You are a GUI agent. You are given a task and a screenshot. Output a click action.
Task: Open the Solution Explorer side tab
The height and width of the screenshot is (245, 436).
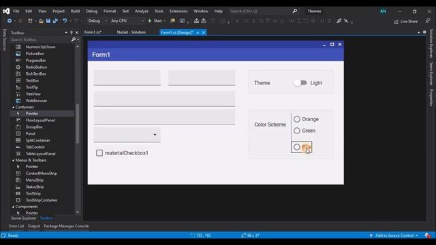(x=431, y=44)
